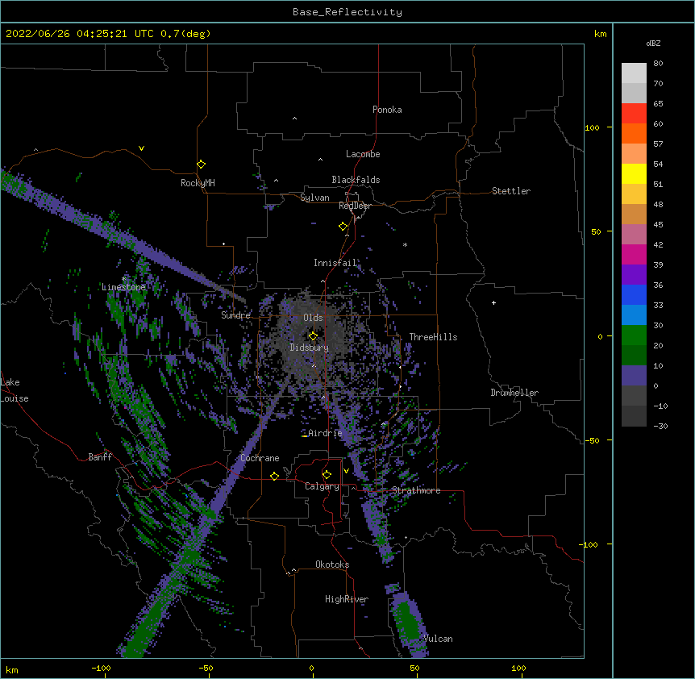
Task: Click the Strathmore label
Action: click(416, 490)
